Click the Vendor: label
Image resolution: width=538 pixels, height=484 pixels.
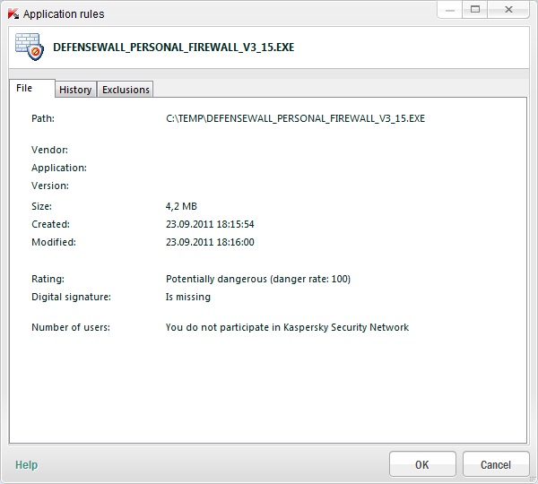tap(49, 150)
